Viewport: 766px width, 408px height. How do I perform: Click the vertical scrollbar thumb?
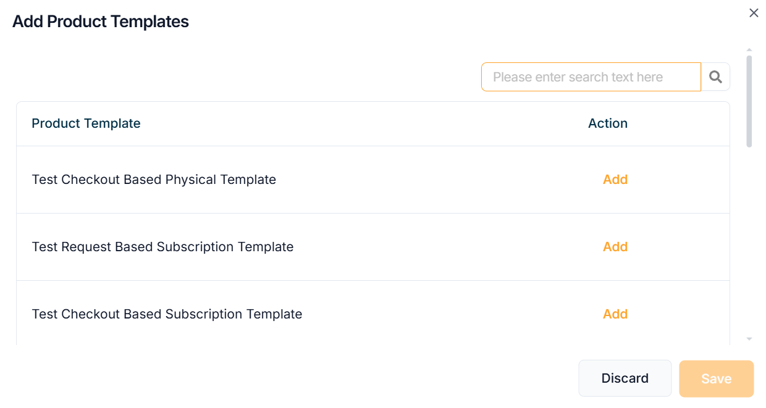(749, 102)
